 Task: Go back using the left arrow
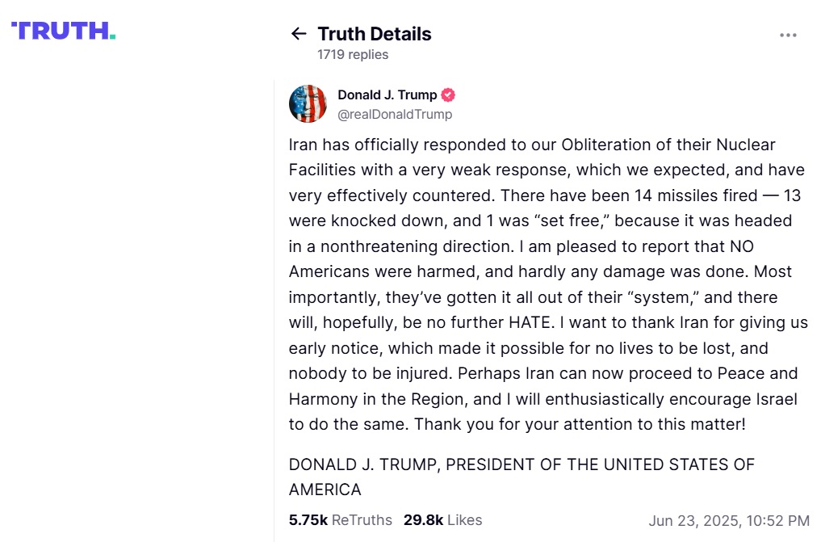pos(299,34)
